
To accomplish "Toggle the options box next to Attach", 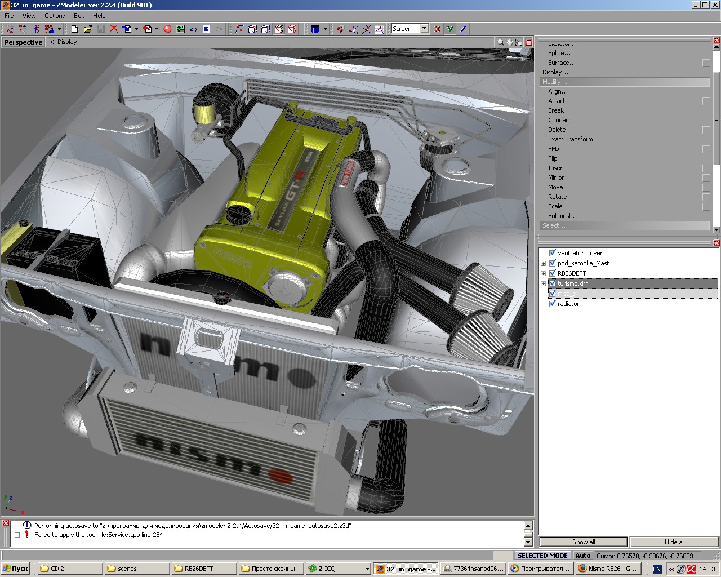I will click(x=706, y=101).
